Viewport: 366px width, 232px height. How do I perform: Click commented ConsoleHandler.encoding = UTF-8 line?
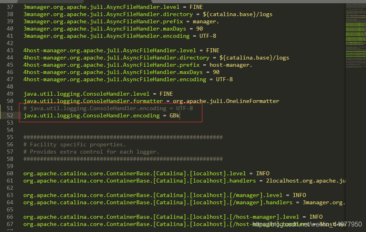coord(108,108)
